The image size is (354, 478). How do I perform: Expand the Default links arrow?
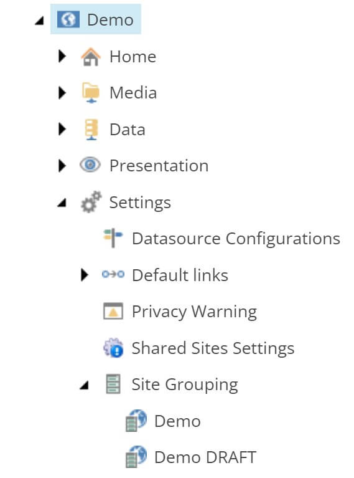pos(85,275)
